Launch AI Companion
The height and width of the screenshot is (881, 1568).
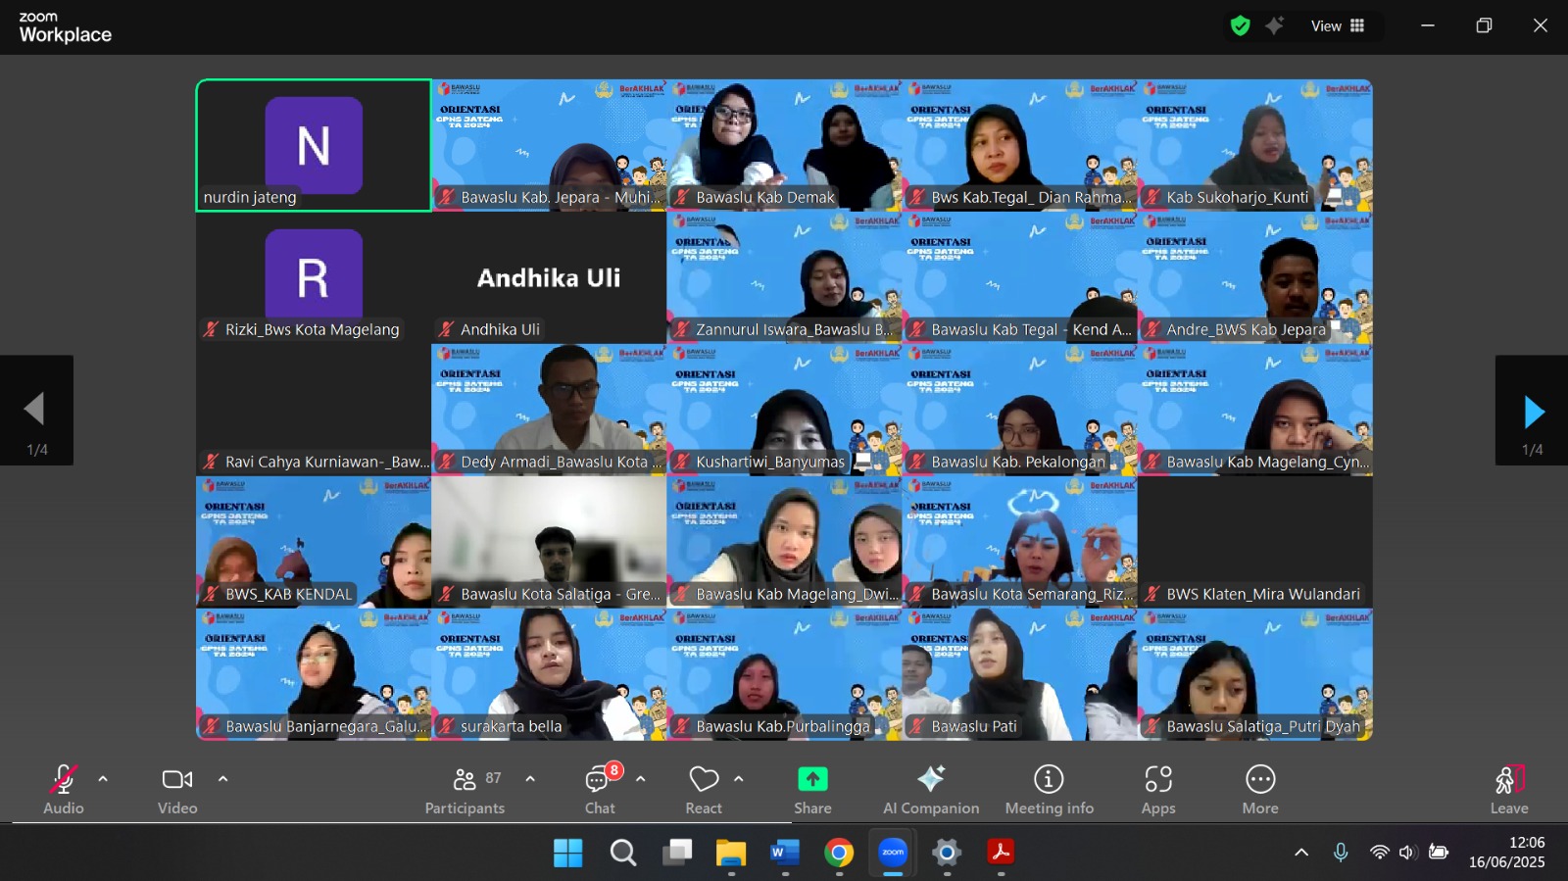931,789
